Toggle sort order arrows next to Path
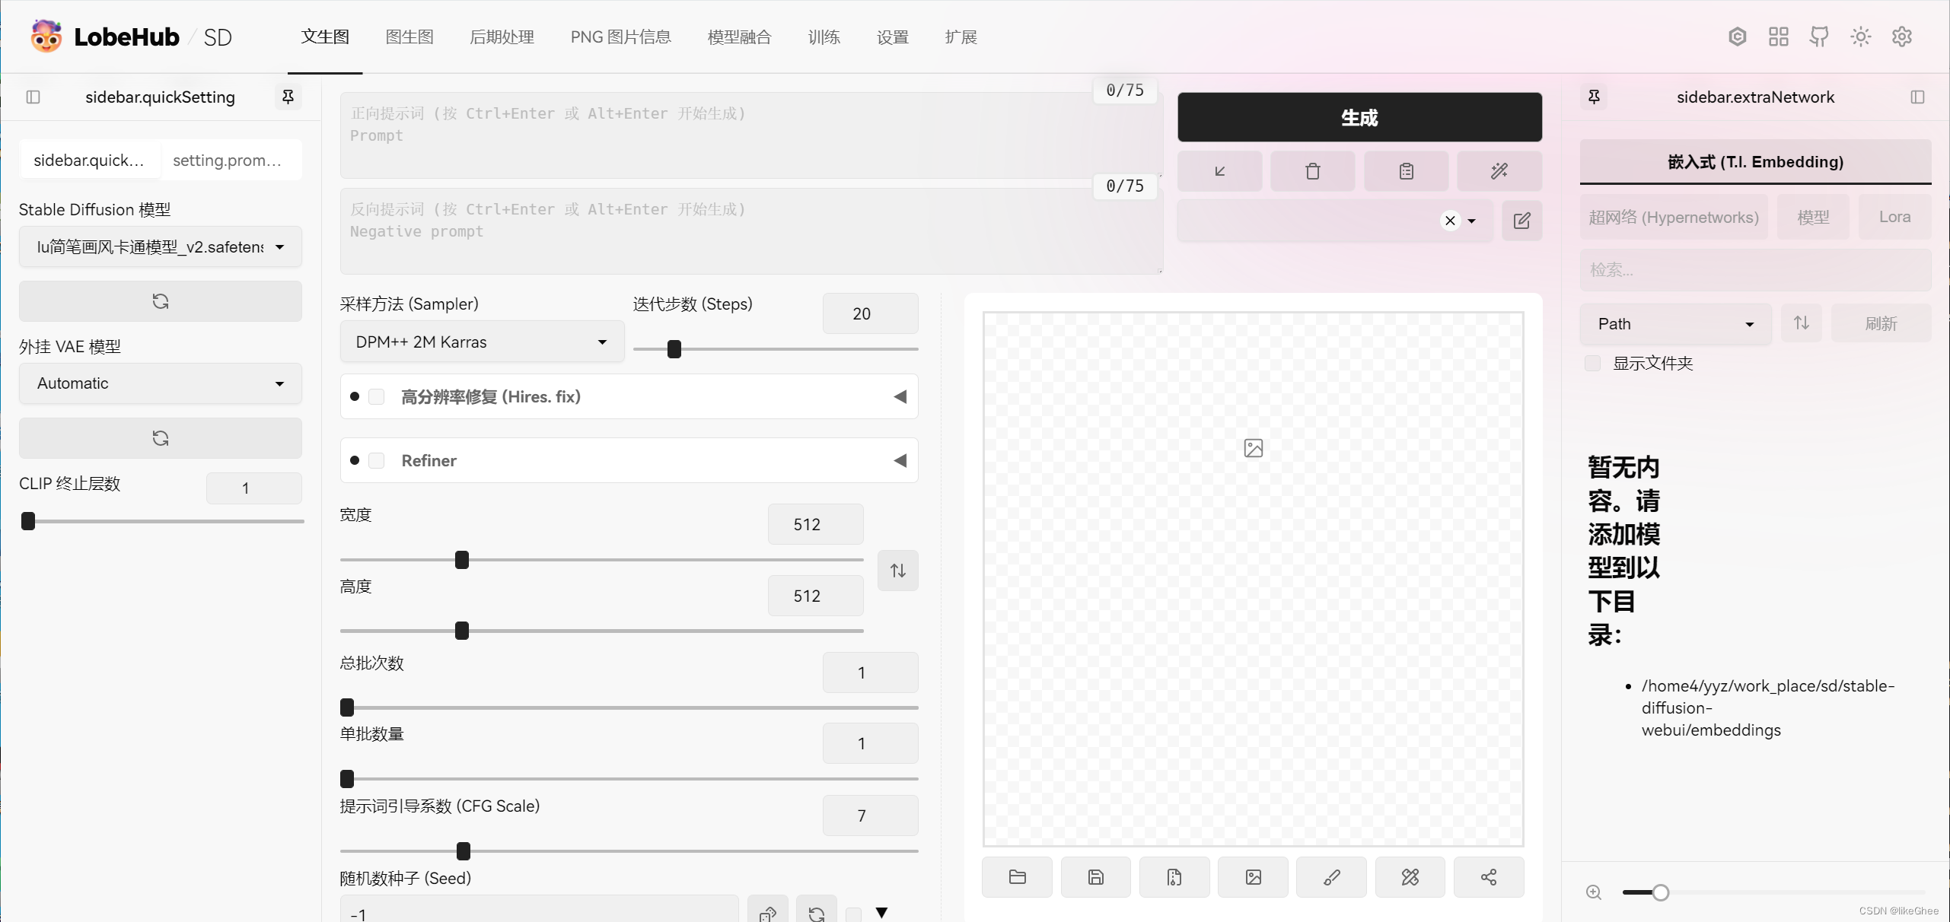The width and height of the screenshot is (1950, 922). (x=1801, y=323)
